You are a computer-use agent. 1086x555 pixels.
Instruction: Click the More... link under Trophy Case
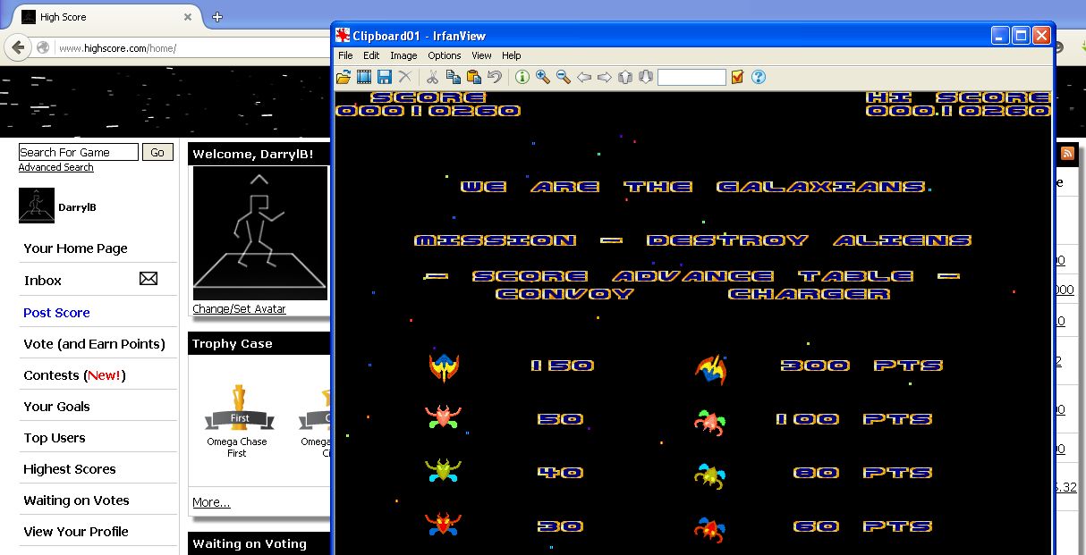click(x=211, y=502)
